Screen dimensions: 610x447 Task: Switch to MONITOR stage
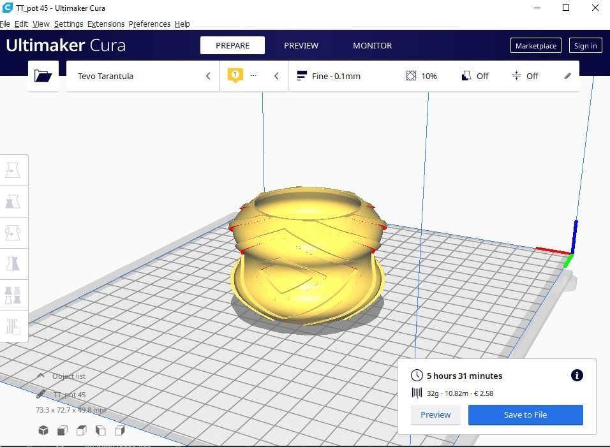tap(372, 45)
